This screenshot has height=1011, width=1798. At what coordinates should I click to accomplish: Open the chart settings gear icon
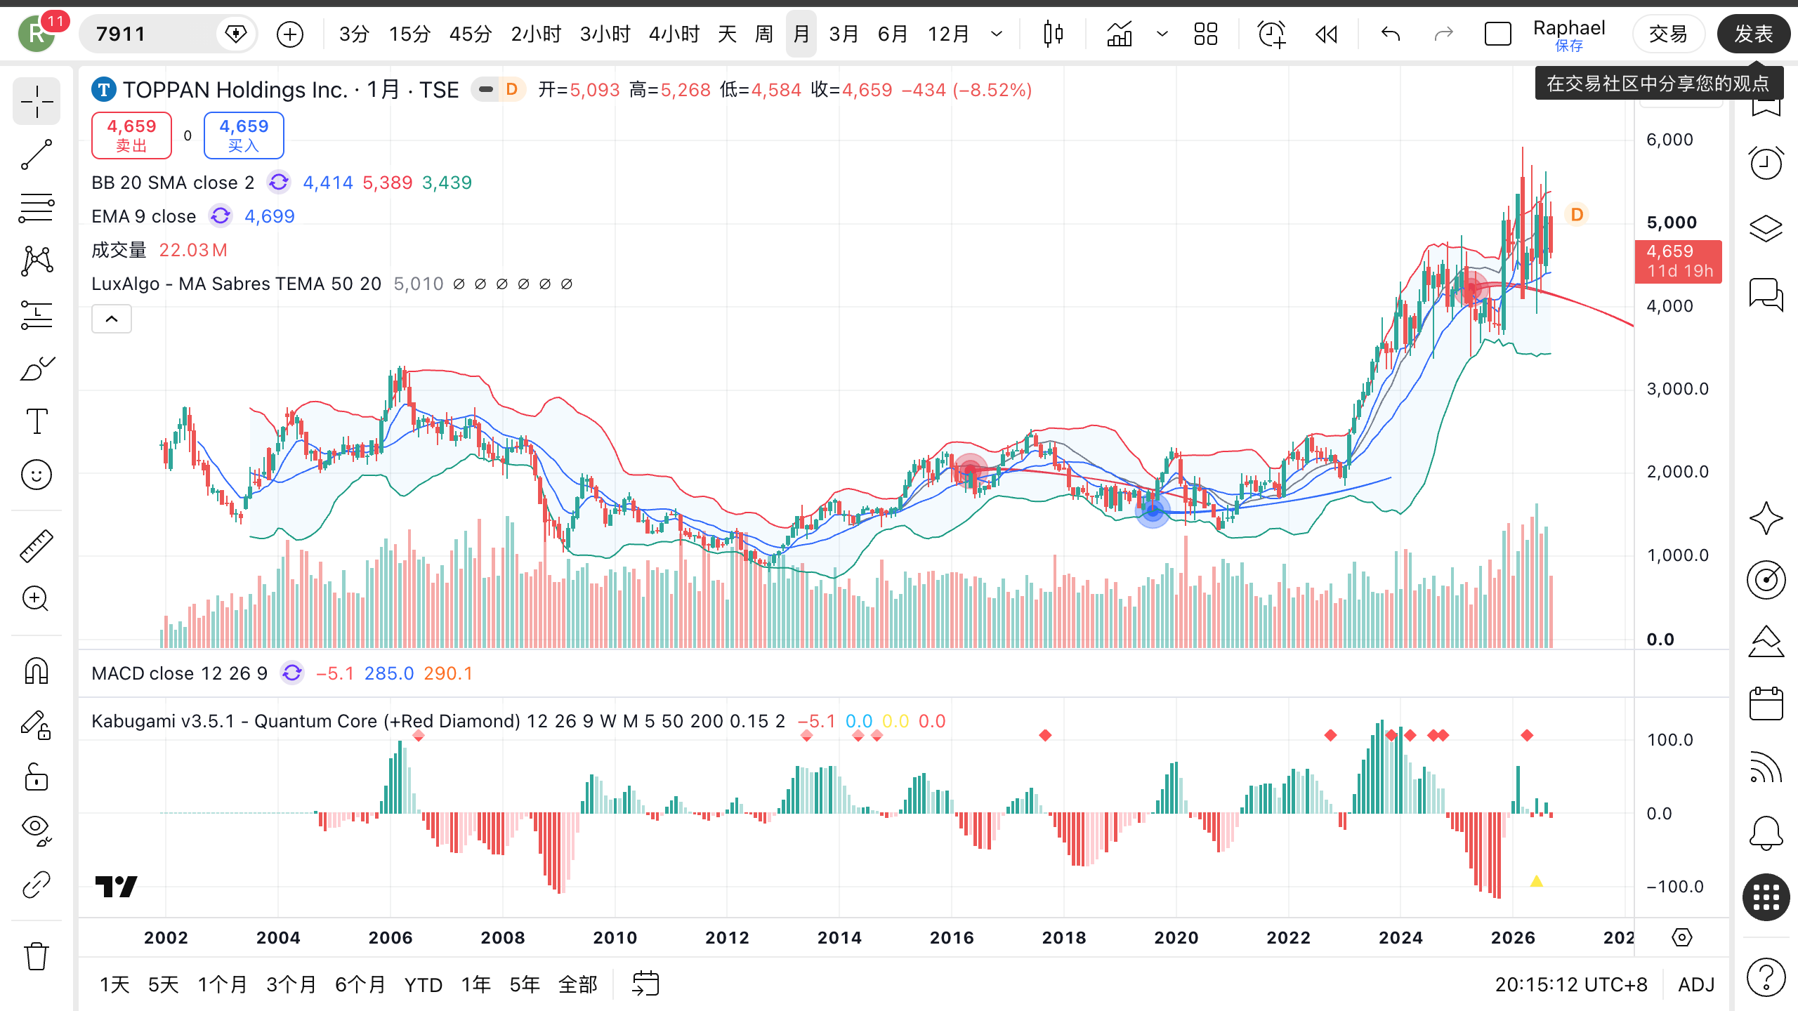pyautogui.click(x=1682, y=937)
